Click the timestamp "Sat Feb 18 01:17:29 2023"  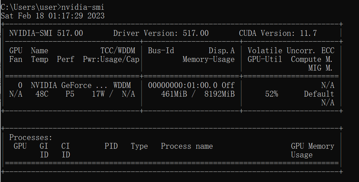(53, 16)
